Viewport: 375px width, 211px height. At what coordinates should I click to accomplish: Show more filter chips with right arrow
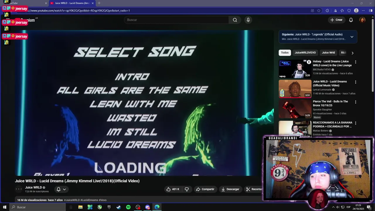(352, 53)
